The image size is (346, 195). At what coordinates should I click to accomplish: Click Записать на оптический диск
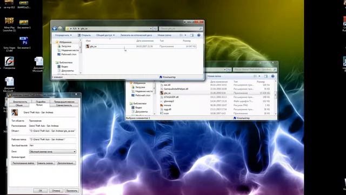[x=136, y=35]
